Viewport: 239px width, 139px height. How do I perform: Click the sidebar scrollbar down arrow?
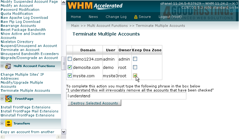point(64,132)
